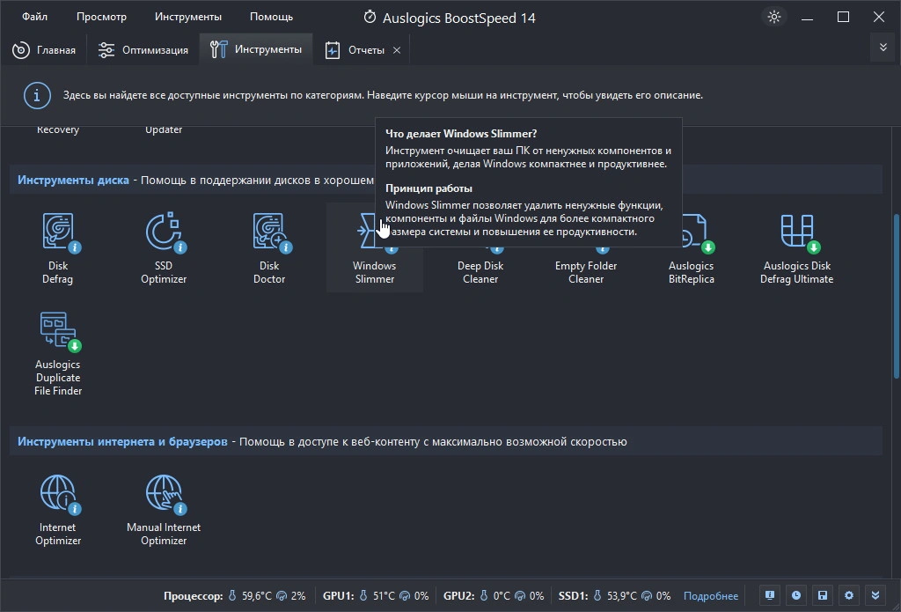The width and height of the screenshot is (901, 612).
Task: Toggle light/dark theme sun button
Action: pyautogui.click(x=774, y=17)
